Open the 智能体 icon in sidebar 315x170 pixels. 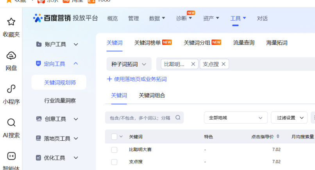(x=11, y=156)
